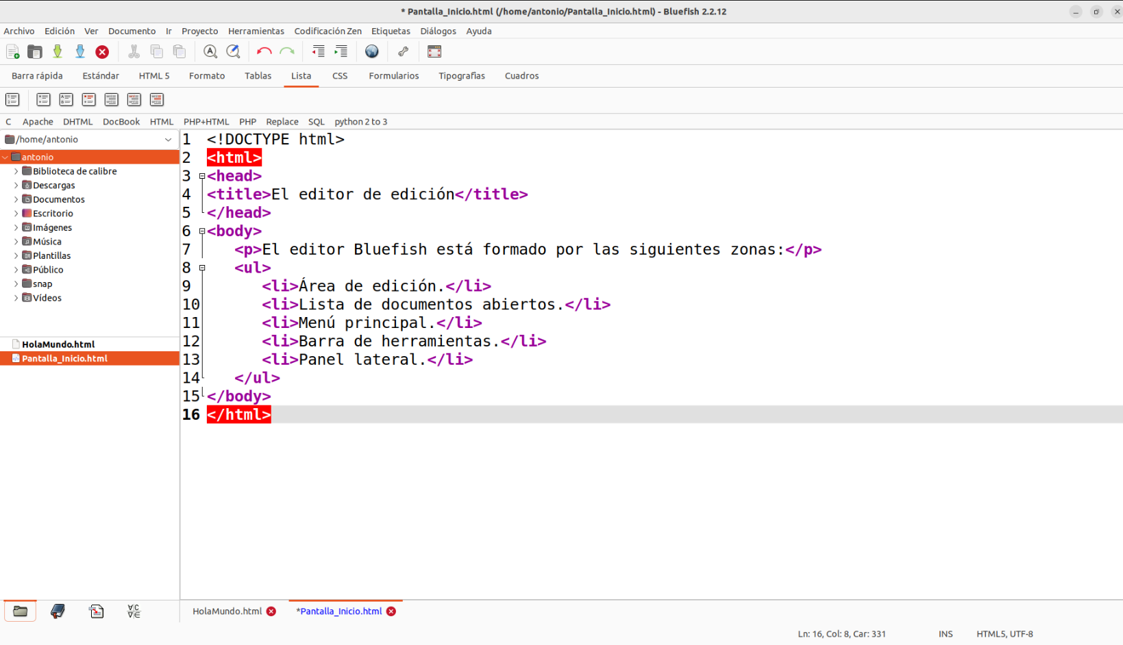Click the Undo arrow icon
This screenshot has height=645, width=1123.
(264, 51)
